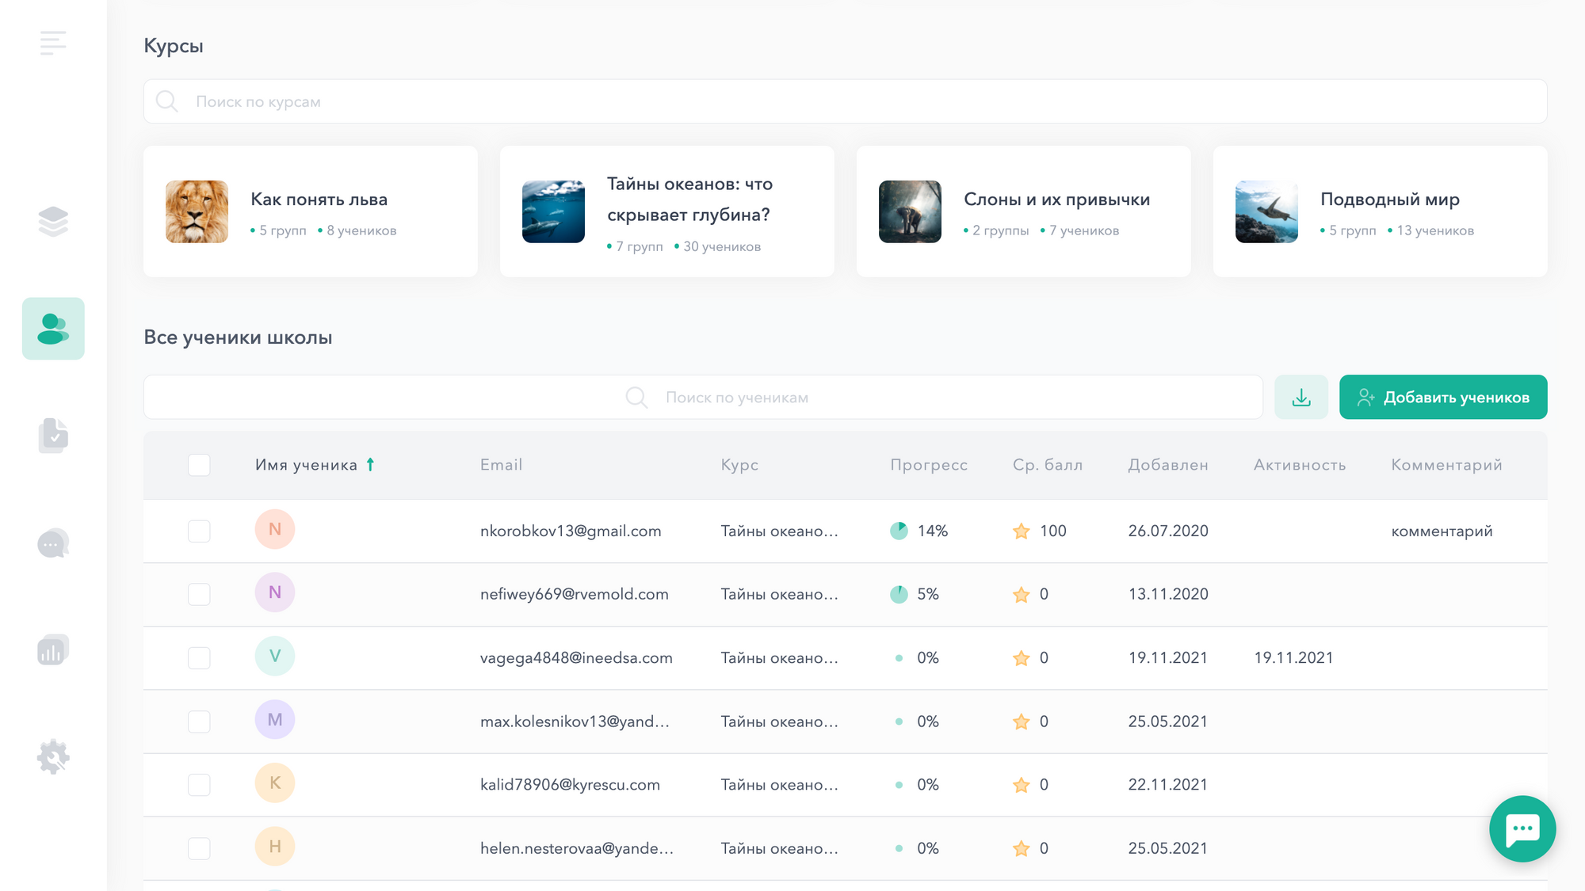Check the box for nkorobkov13@gmail.com row
Image resolution: width=1585 pixels, height=891 pixels.
point(199,531)
